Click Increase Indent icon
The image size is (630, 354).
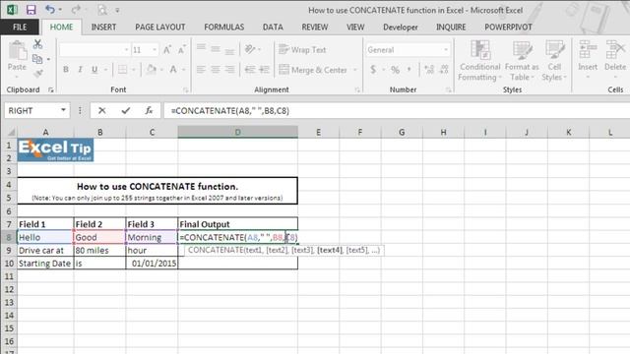click(x=265, y=70)
